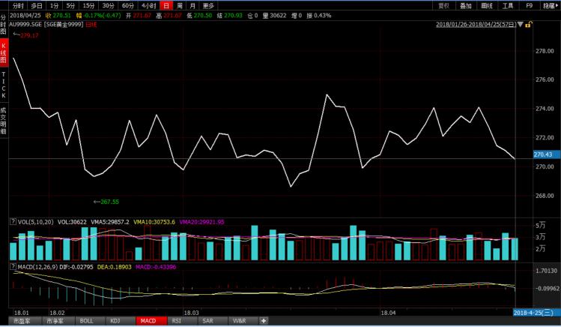Screen dimensions: 561x327
Task: Select the K线图 sidebar view
Action: pyautogui.click(x=4, y=53)
